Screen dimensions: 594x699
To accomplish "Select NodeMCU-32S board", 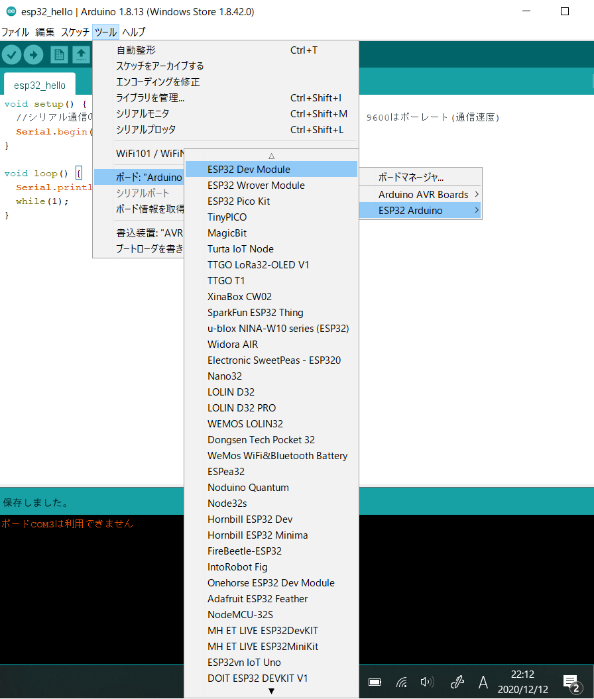I will 271,614.
